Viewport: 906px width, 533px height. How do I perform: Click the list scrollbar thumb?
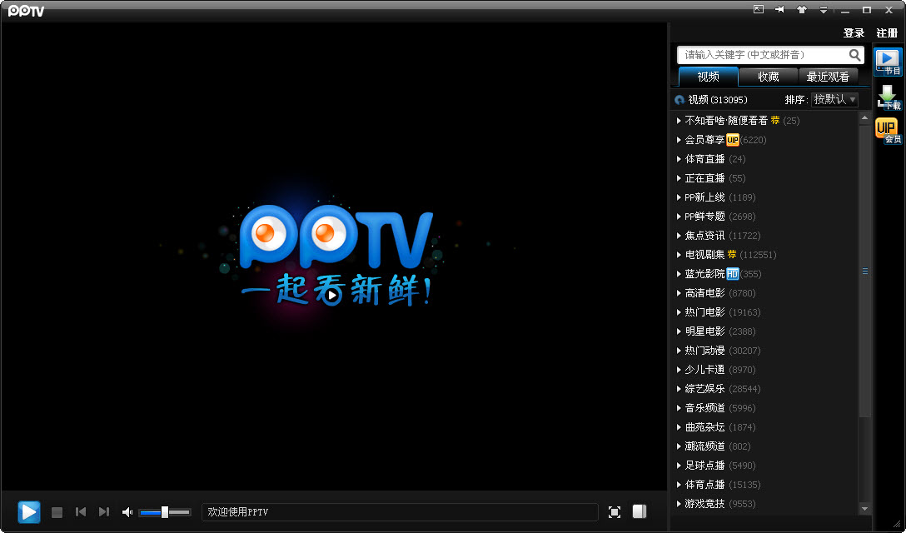[864, 271]
